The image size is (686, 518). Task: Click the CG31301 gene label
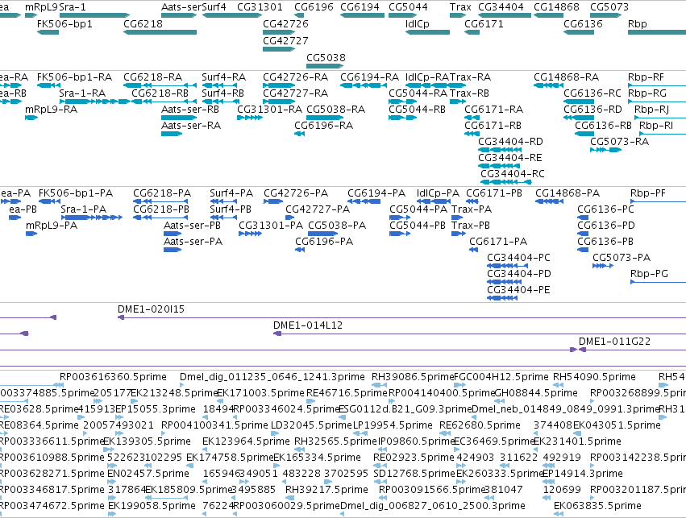click(x=260, y=7)
